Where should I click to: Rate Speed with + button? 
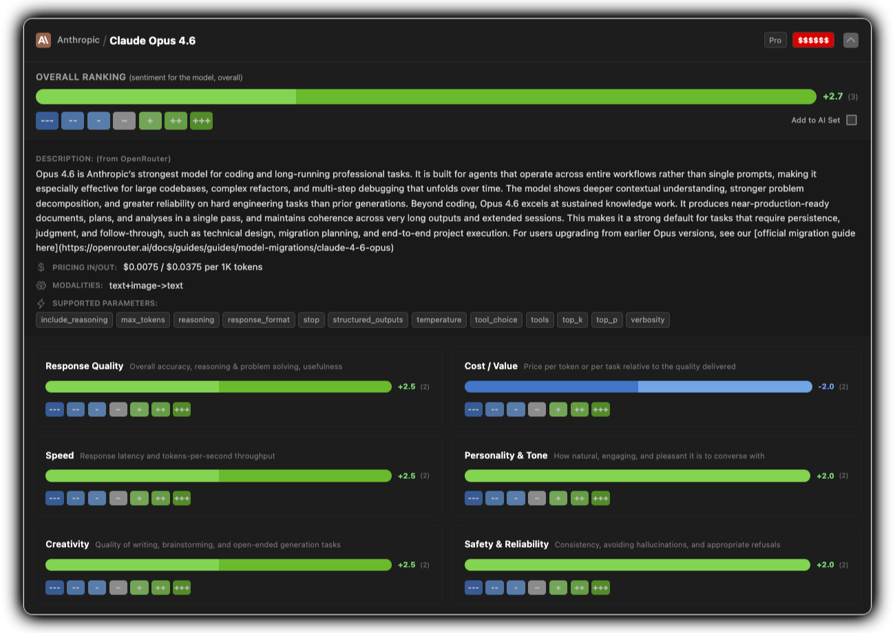point(139,498)
